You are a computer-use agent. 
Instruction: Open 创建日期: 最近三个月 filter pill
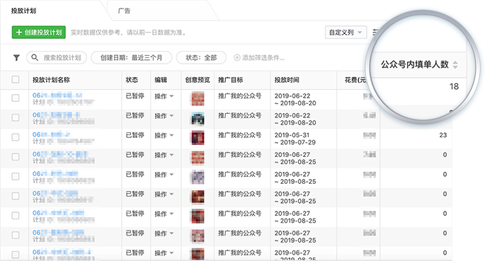(x=132, y=58)
